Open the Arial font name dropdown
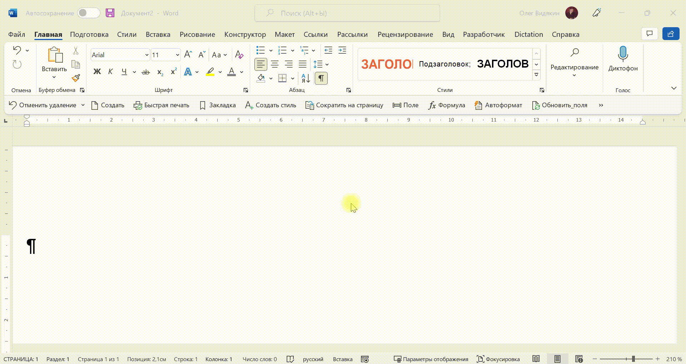Image resolution: width=686 pixels, height=364 pixels. point(146,55)
